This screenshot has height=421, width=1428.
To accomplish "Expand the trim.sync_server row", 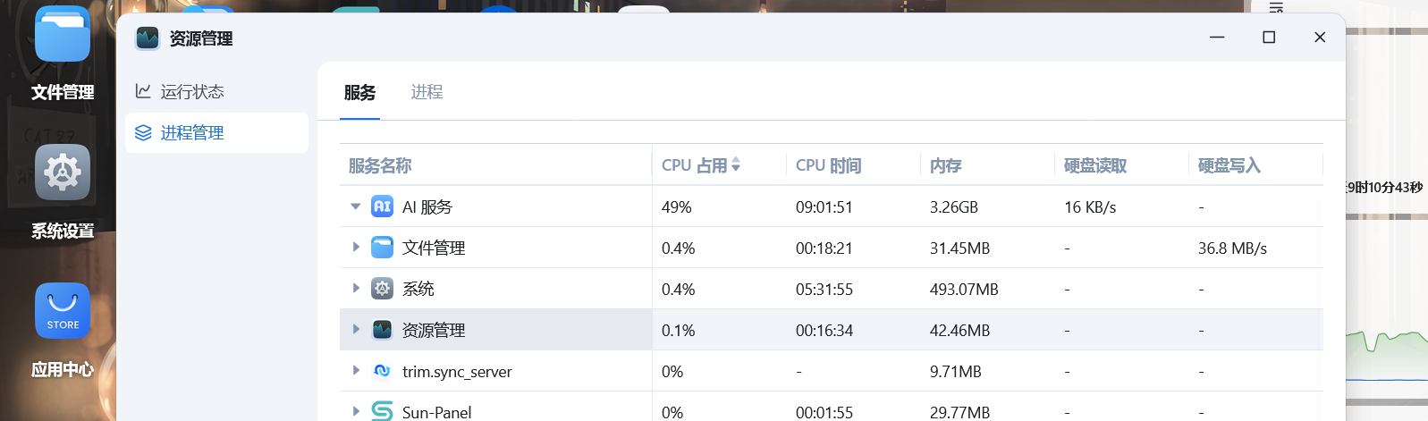I will point(356,371).
